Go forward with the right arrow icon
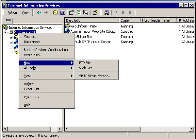Viewport: 196px width, 139px height. 46,12
